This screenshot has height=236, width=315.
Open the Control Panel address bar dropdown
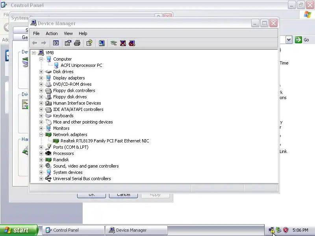click(289, 40)
